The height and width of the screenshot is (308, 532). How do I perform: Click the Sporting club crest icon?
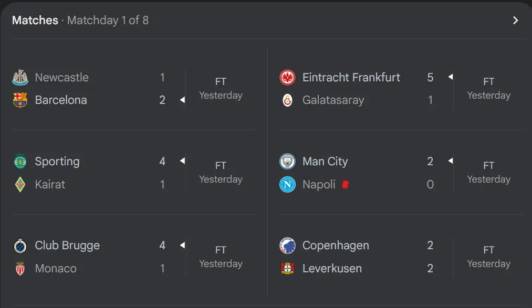click(20, 162)
